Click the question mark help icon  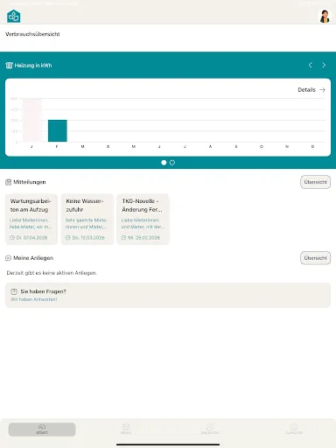(x=14, y=291)
